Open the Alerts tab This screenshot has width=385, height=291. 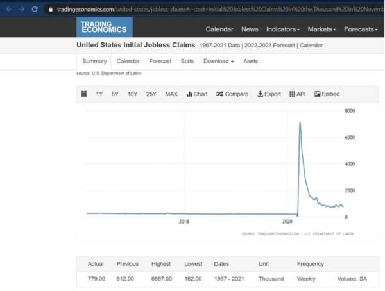(x=250, y=61)
